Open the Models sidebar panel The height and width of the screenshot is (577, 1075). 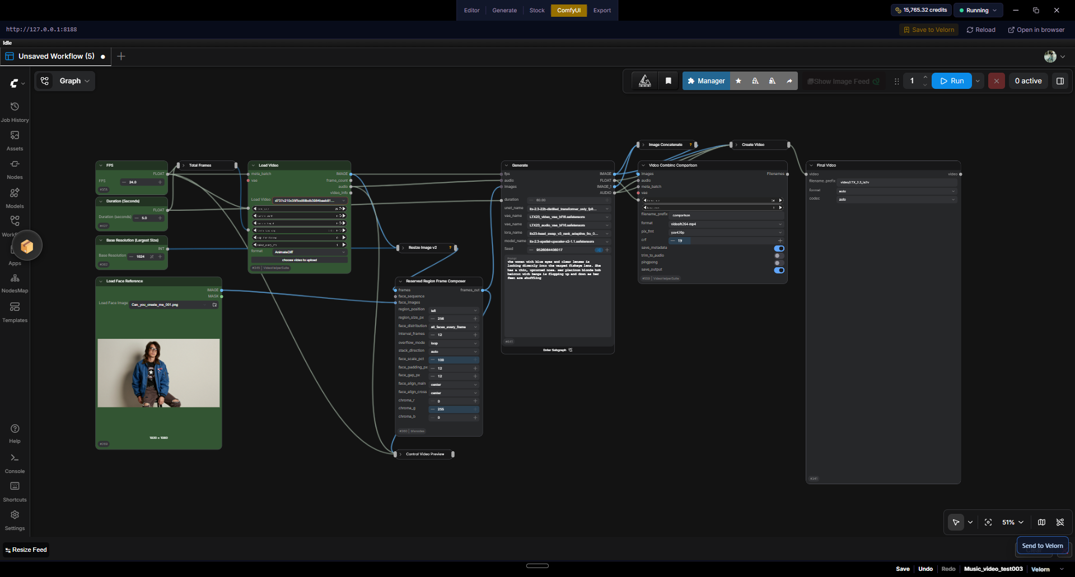click(x=15, y=198)
